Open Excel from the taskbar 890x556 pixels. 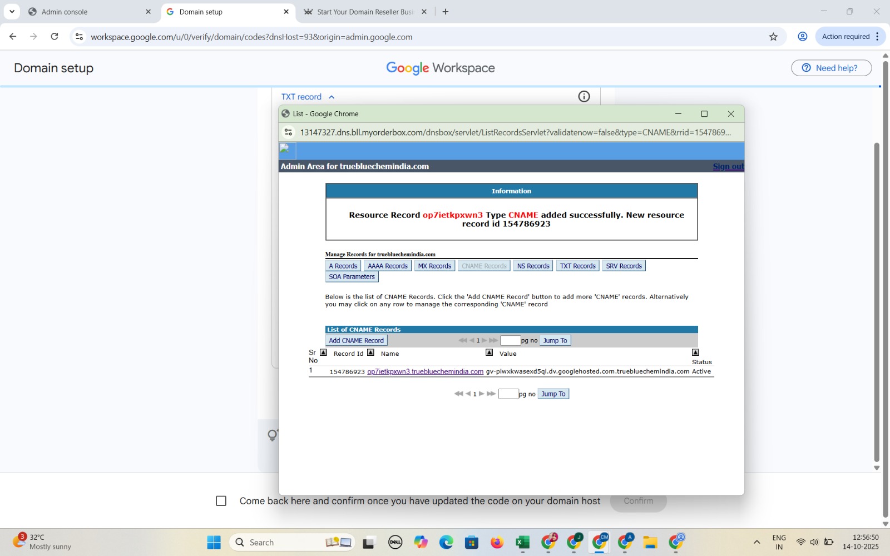click(x=522, y=542)
